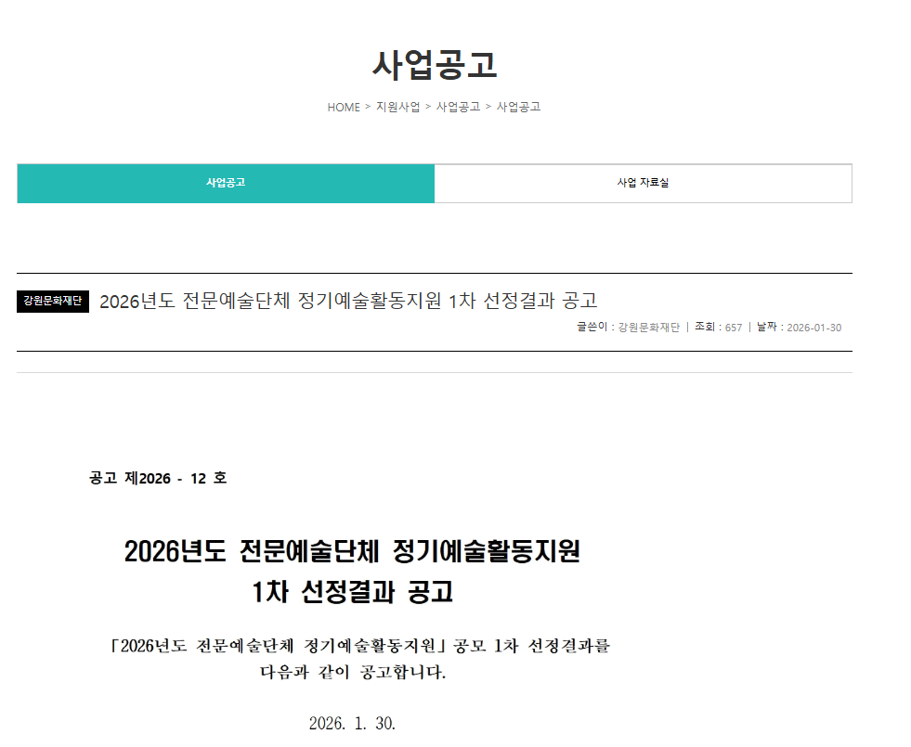Select the teal 사업공고 tab
The image size is (911, 747).
tap(226, 183)
